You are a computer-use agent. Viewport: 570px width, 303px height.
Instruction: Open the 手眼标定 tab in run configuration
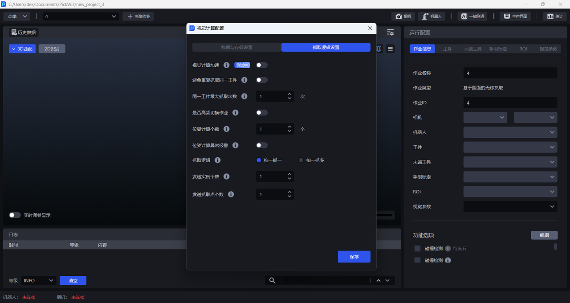[498, 49]
